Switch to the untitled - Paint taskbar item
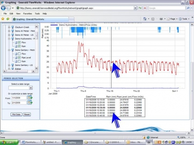 click(x=51, y=142)
